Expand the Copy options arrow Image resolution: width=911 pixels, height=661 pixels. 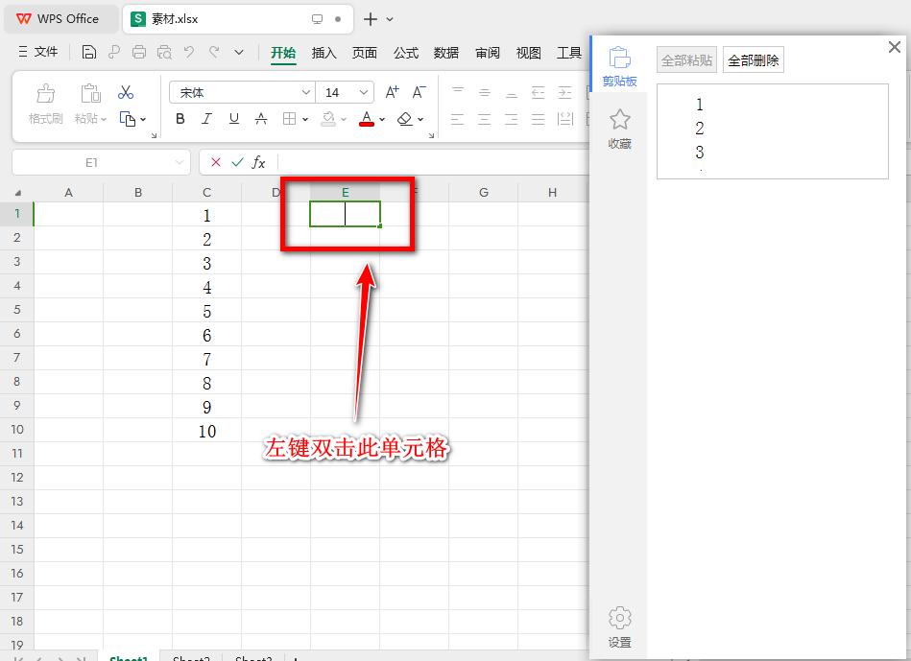pyautogui.click(x=143, y=119)
